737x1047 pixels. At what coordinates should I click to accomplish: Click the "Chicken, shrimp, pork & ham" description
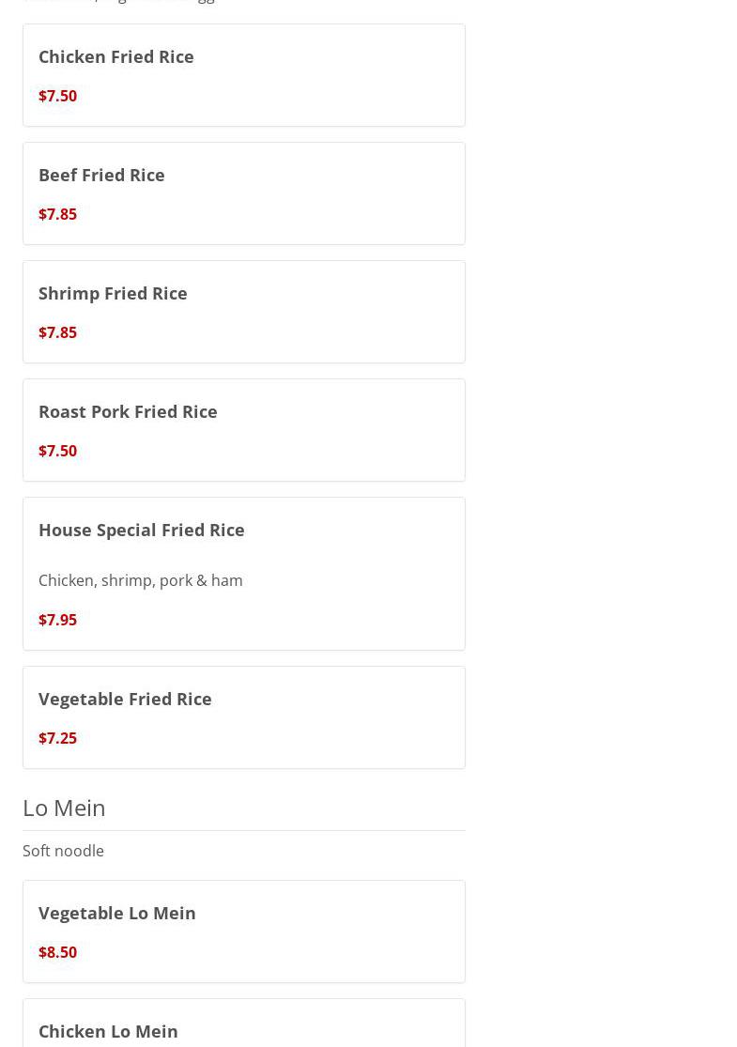tap(141, 580)
